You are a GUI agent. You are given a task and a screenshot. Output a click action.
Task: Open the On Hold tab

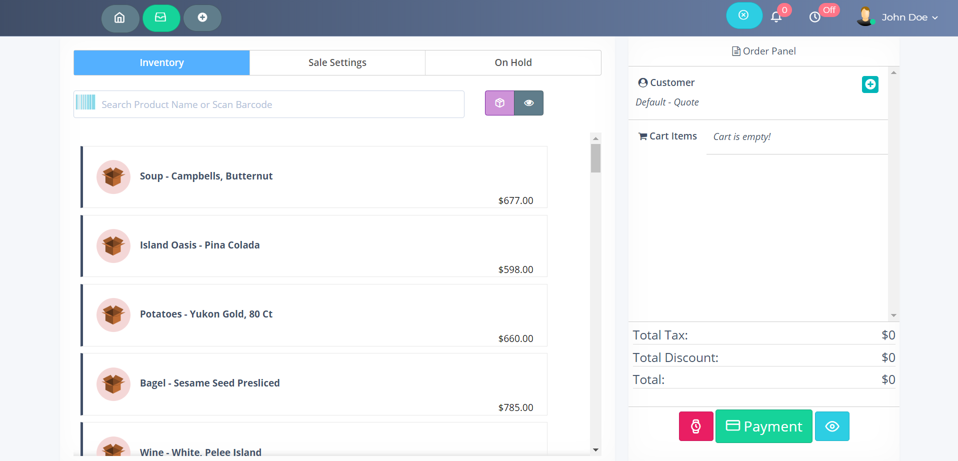coord(513,62)
